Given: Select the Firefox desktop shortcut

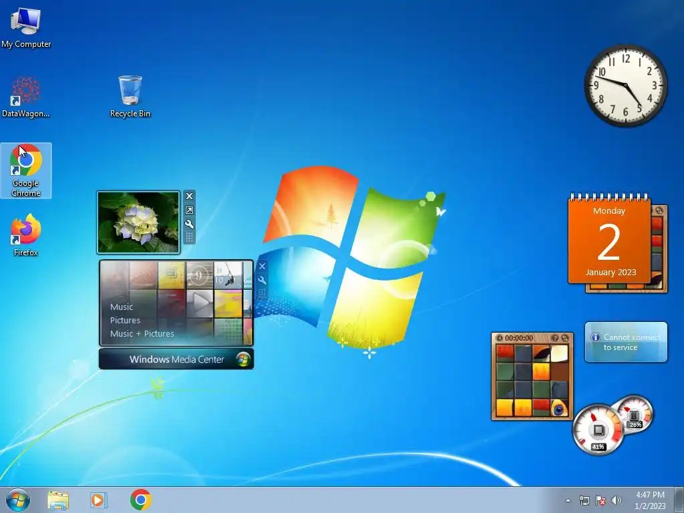Looking at the screenshot, I should pos(26,234).
